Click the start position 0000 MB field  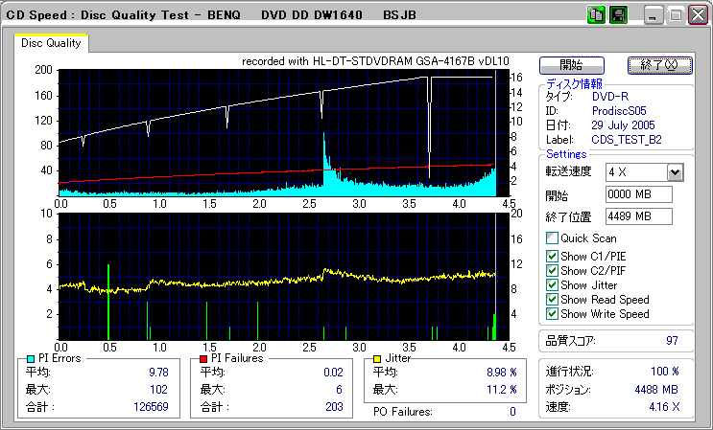tap(638, 194)
